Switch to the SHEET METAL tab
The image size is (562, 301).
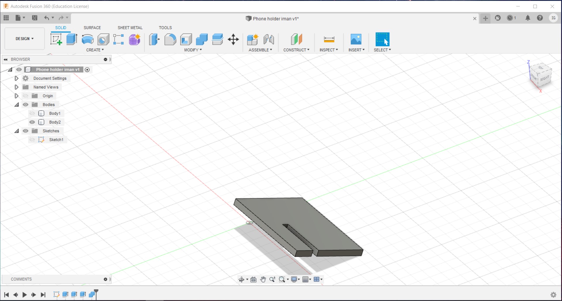point(130,28)
